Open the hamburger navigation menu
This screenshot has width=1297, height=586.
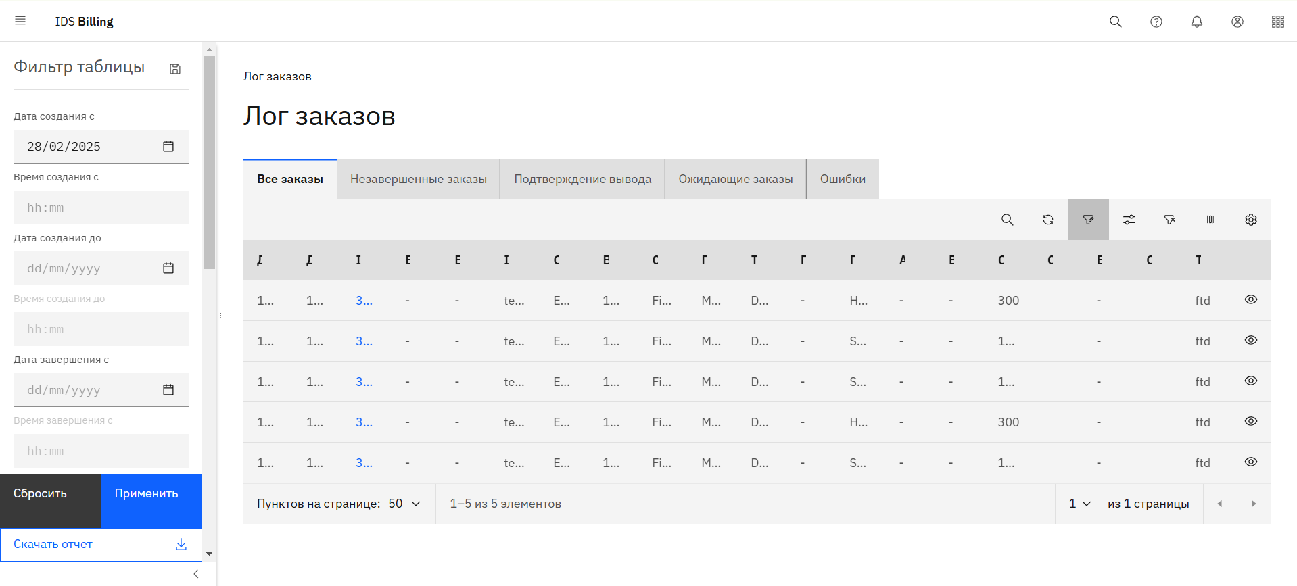pyautogui.click(x=20, y=21)
